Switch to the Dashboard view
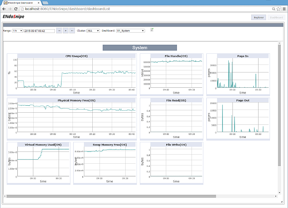 (276, 17)
